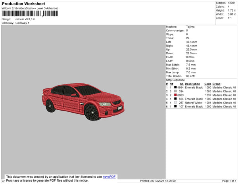Click the Zoom value '1:1'
238x184 pixels.
pyautogui.click(x=230, y=18)
